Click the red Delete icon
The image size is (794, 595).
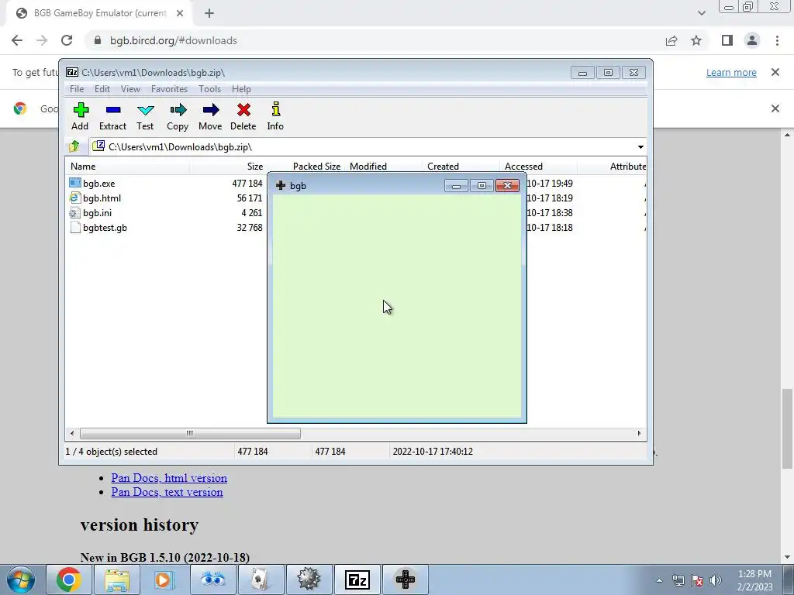point(243,116)
